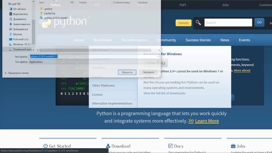Click 'View the full list of downloads' link

click(x=164, y=93)
